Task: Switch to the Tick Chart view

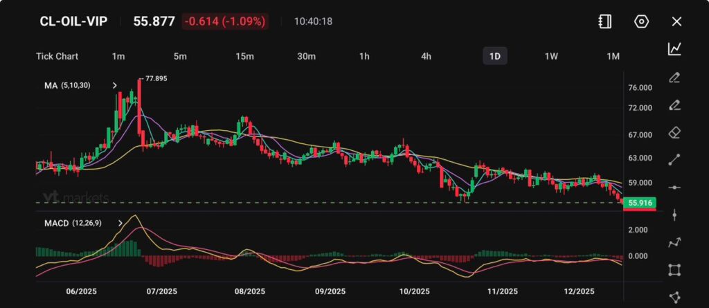Action: [57, 56]
